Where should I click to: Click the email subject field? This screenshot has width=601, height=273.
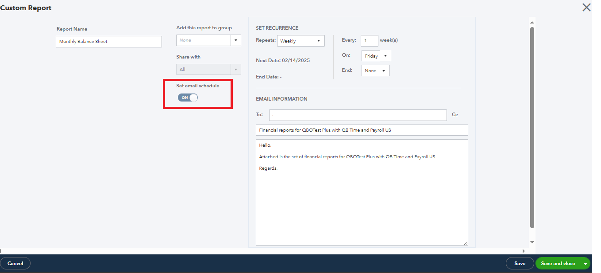pos(362,130)
